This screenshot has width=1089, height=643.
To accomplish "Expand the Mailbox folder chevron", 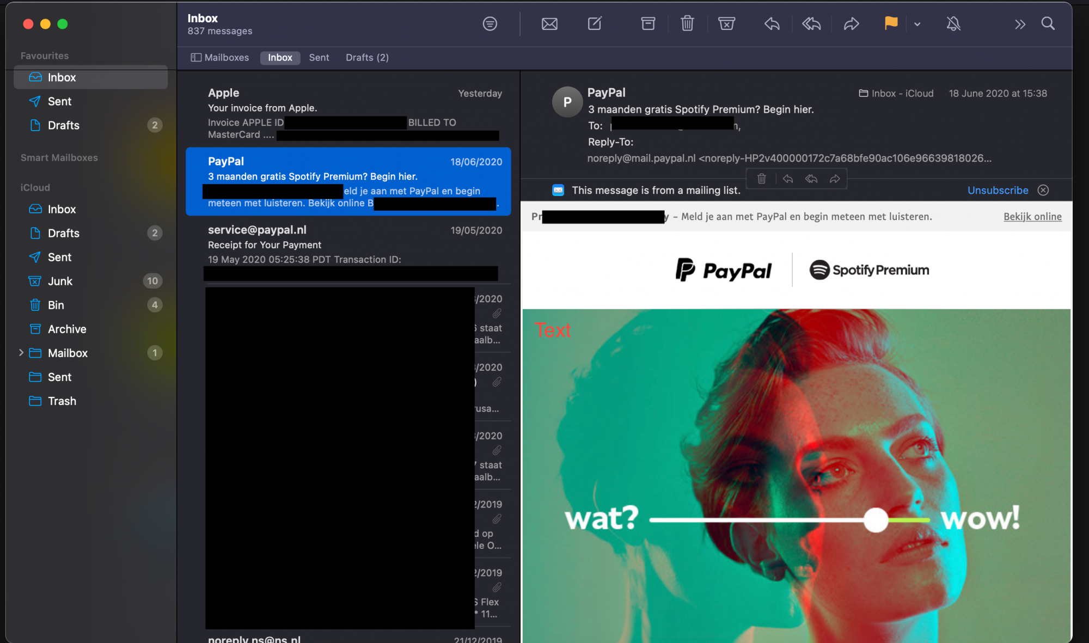I will 21,353.
